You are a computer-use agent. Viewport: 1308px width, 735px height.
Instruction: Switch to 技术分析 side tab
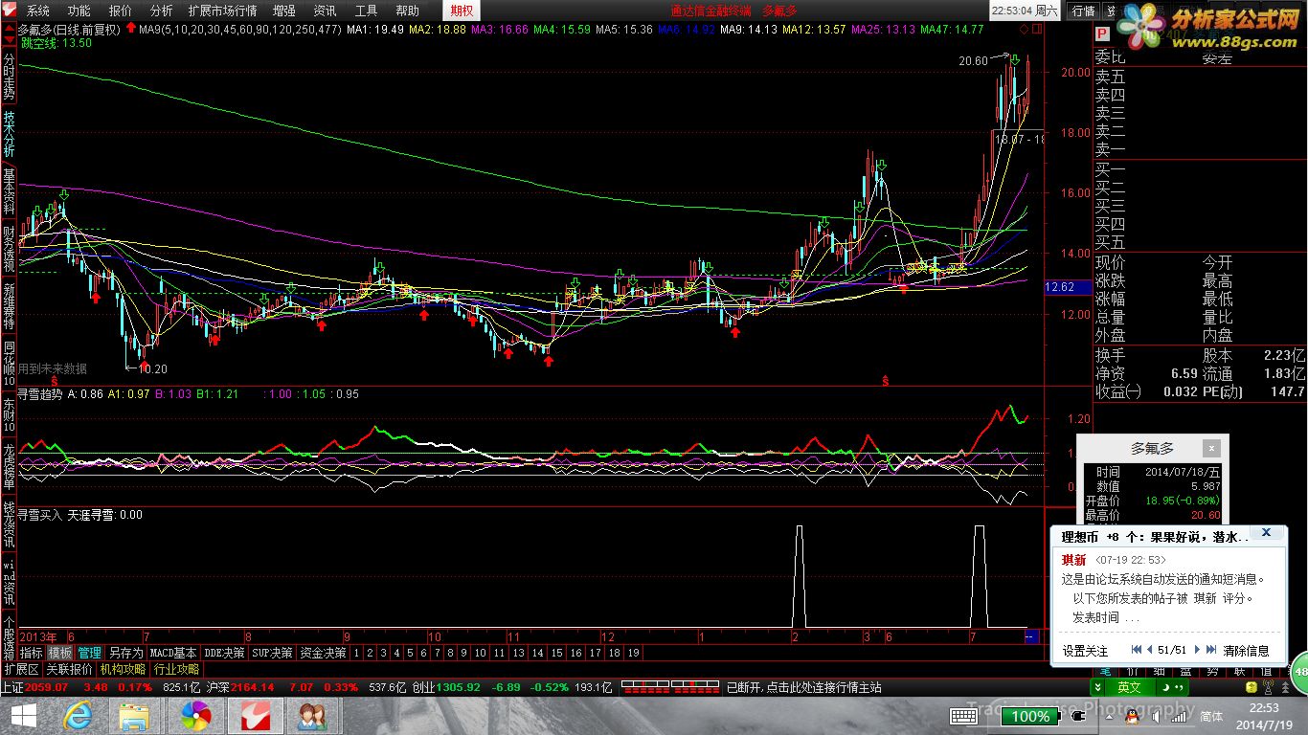pos(9,133)
